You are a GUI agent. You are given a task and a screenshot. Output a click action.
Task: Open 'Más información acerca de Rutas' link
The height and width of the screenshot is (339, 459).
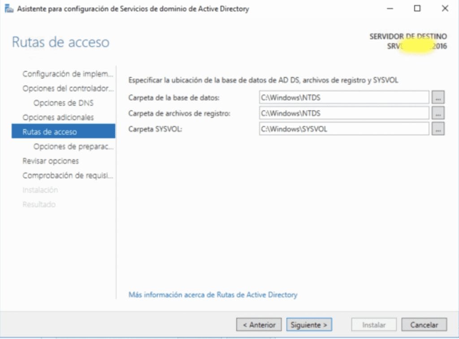pos(213,295)
